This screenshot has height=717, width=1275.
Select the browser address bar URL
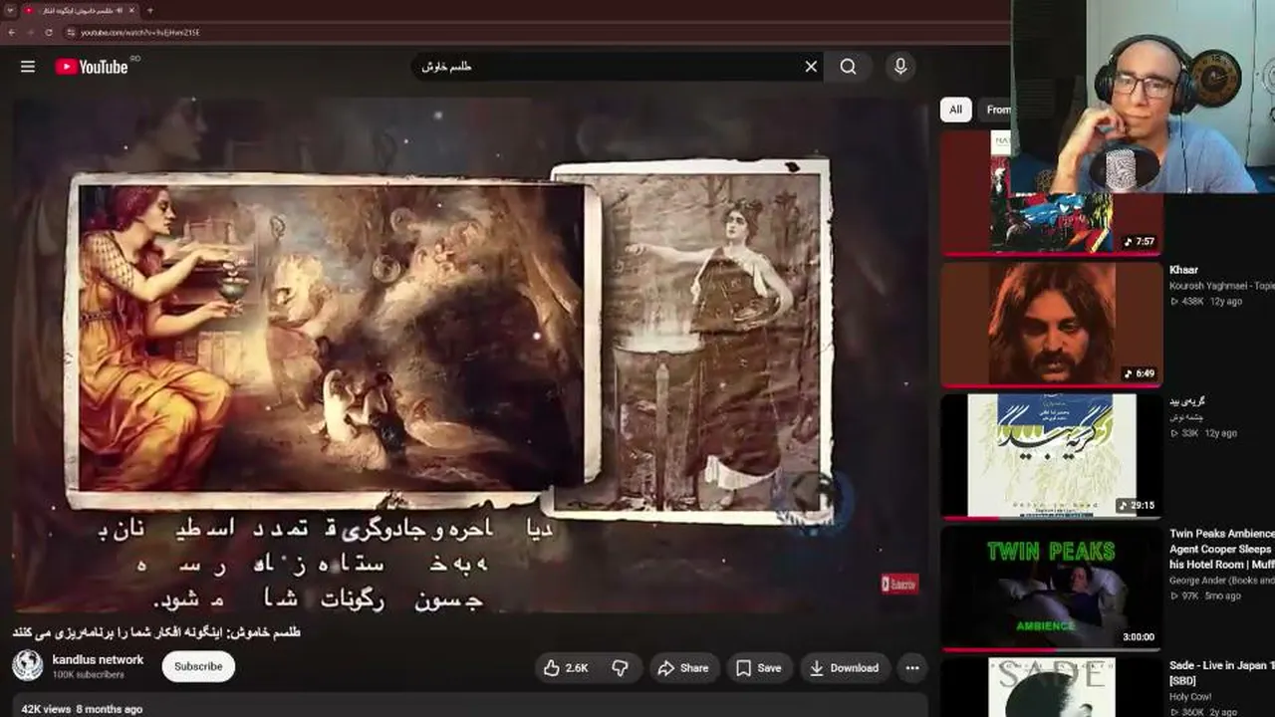[140, 32]
